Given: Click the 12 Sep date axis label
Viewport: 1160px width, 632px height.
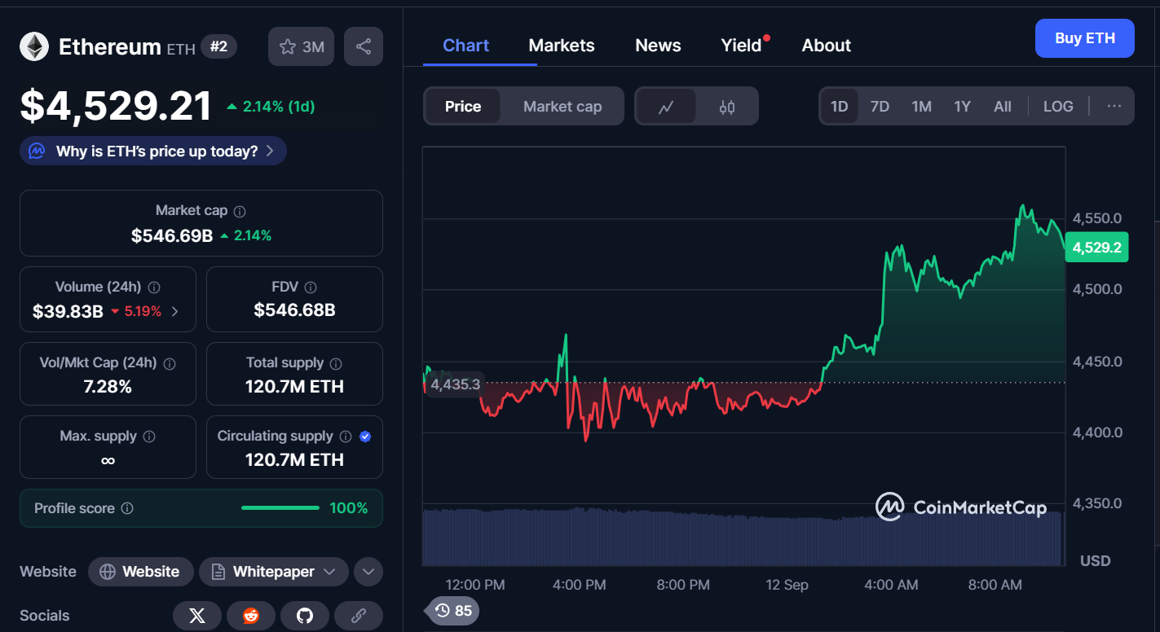Looking at the screenshot, I should (x=786, y=585).
